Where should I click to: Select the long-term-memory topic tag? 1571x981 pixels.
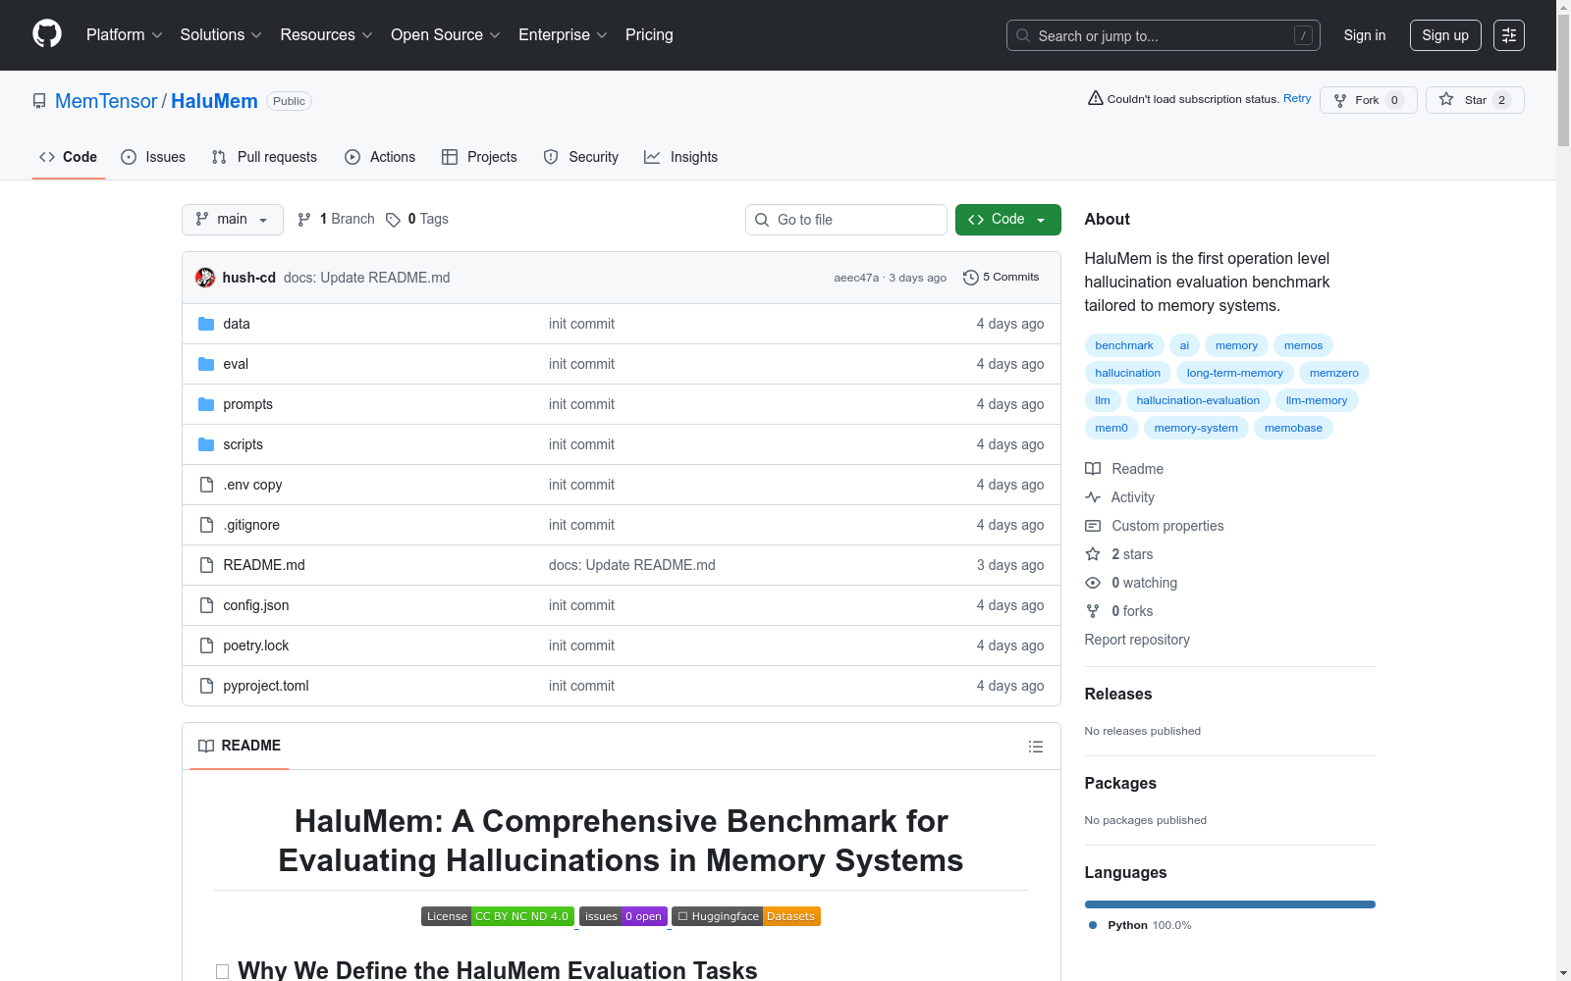pos(1235,373)
